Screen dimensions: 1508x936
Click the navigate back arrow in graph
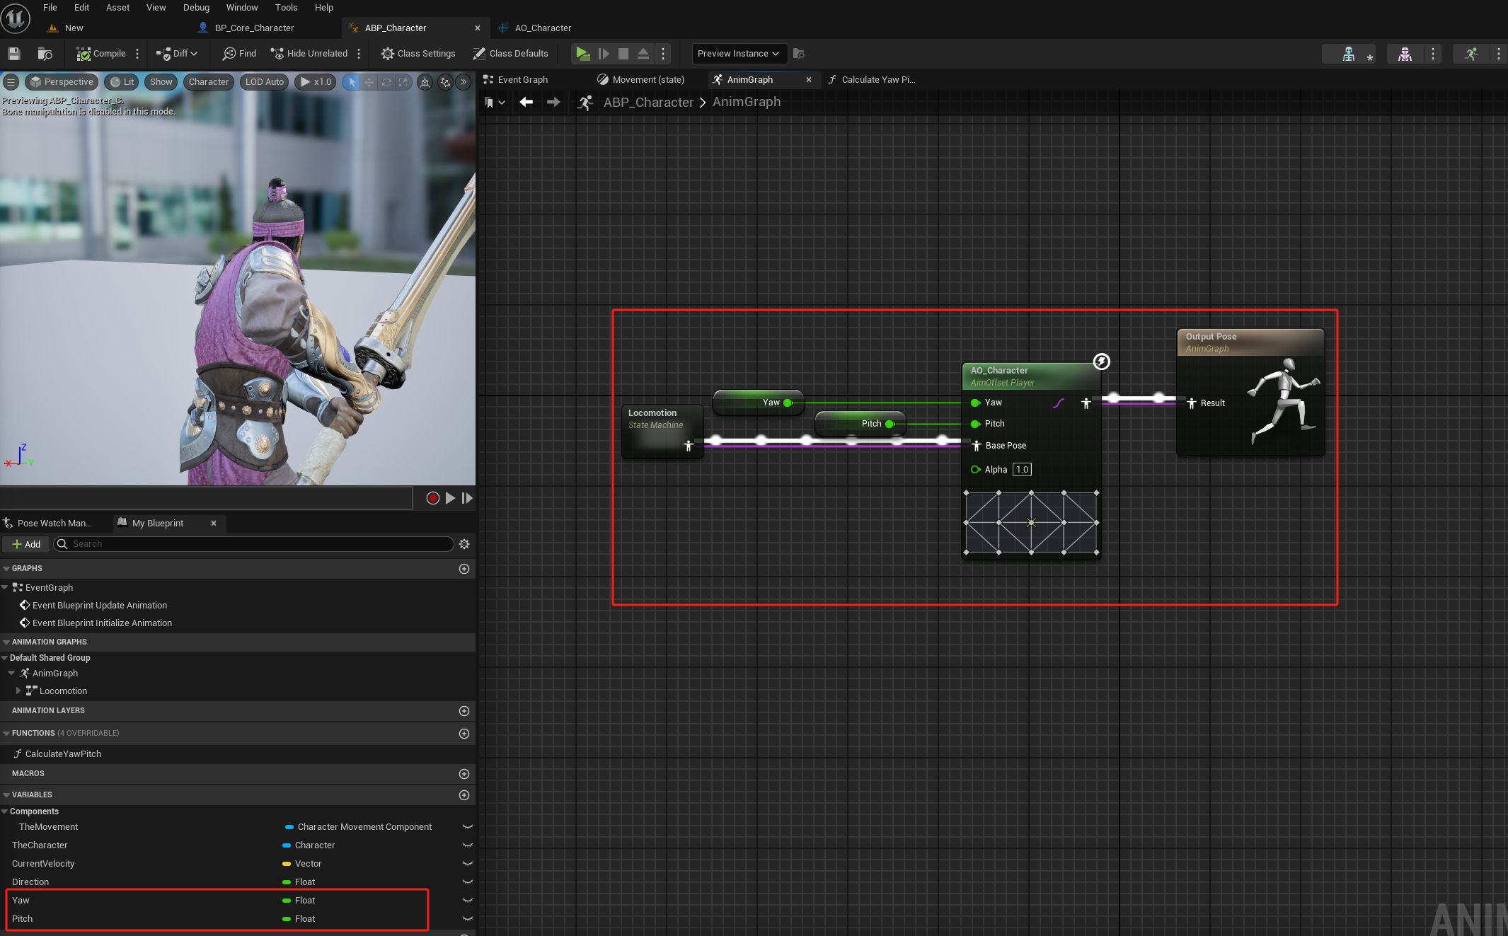526,103
